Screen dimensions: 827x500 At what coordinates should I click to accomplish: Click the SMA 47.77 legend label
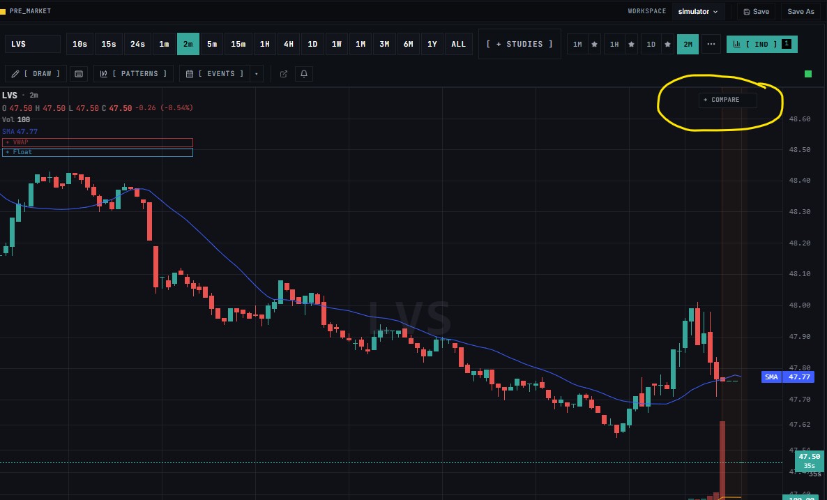(20, 131)
